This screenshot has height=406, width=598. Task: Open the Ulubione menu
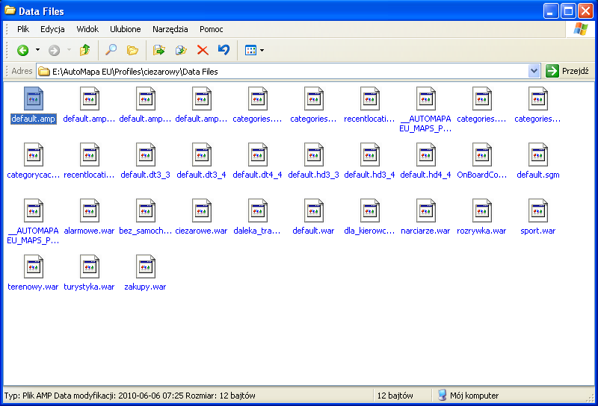click(x=125, y=29)
